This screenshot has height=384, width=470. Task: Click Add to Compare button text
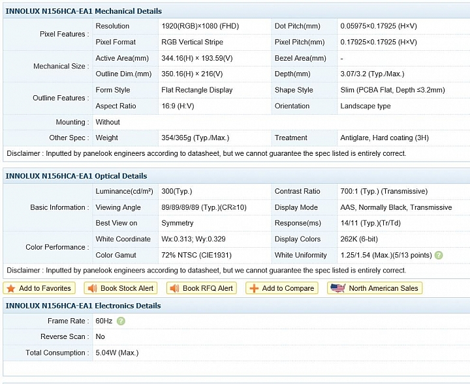(x=288, y=288)
